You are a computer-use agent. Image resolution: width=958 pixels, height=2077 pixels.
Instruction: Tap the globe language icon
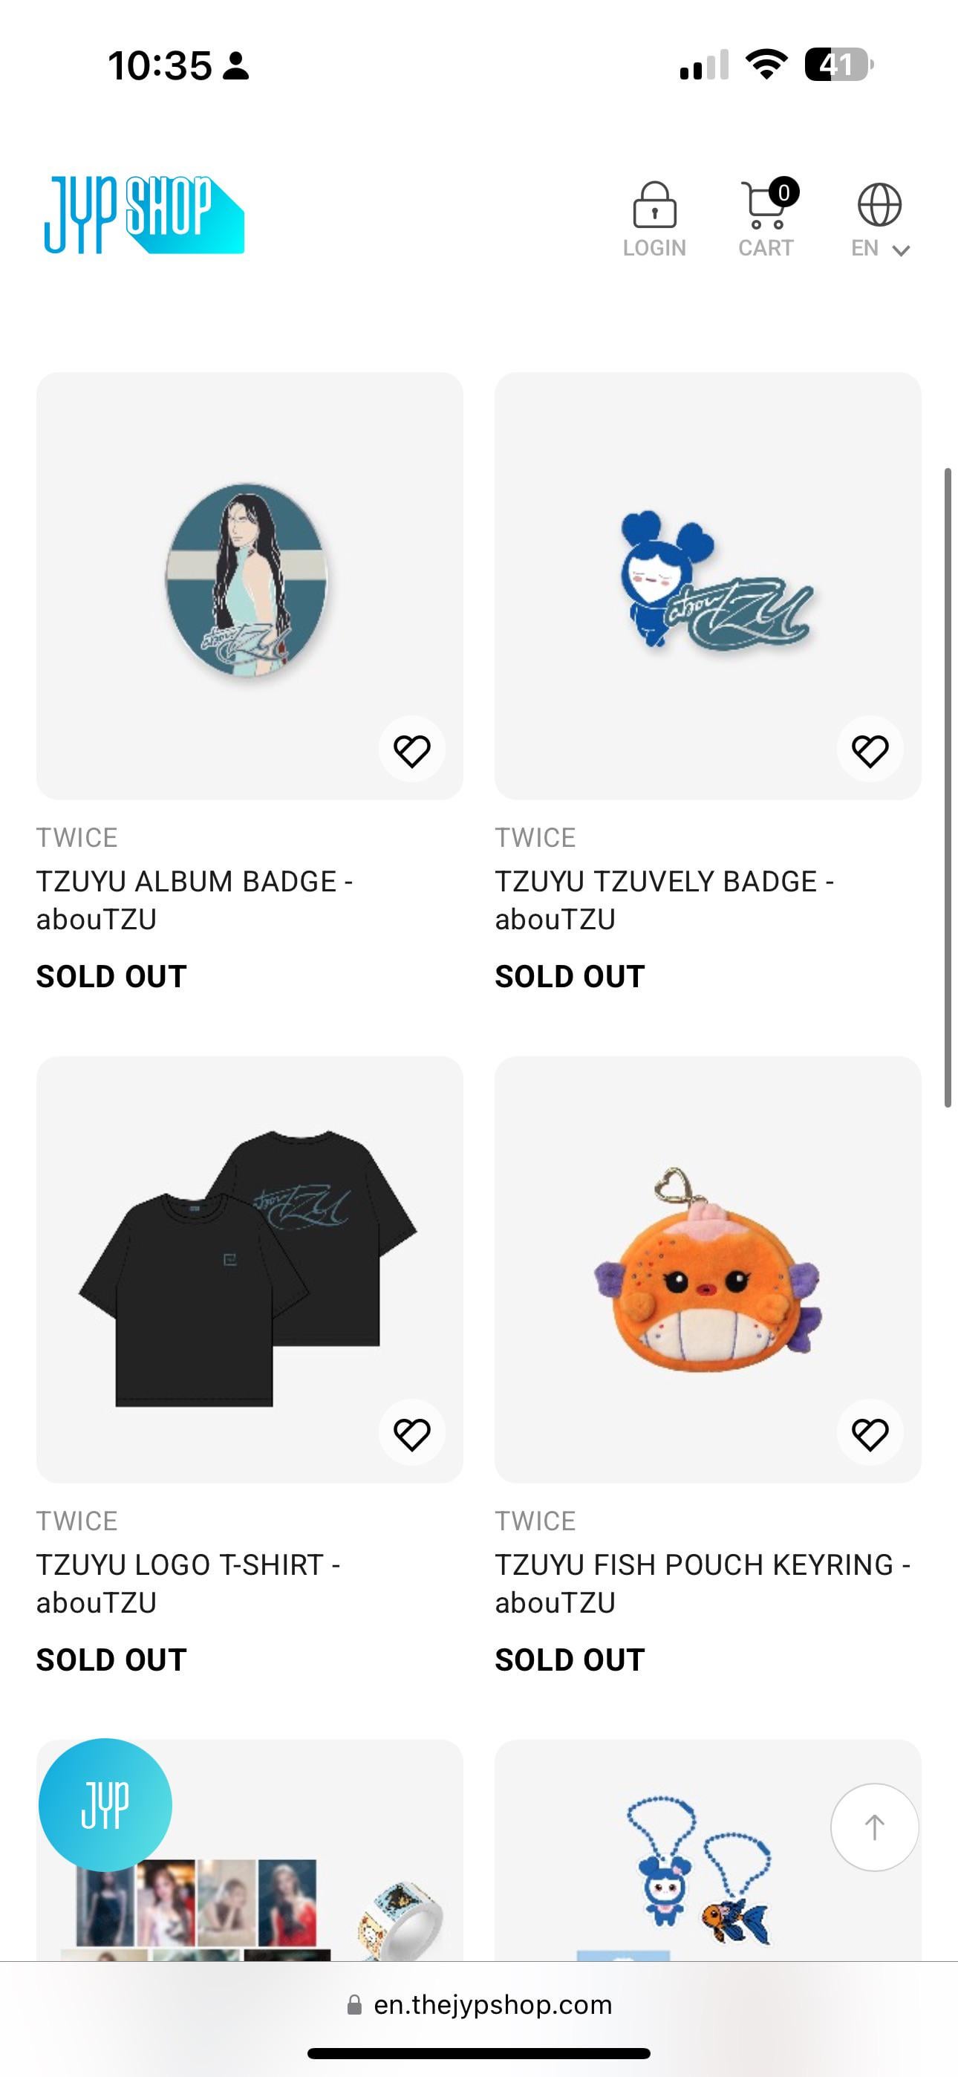pyautogui.click(x=878, y=205)
